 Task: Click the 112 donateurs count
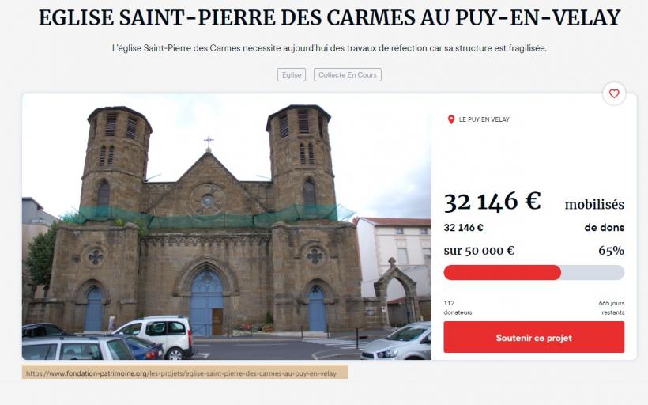(x=458, y=308)
